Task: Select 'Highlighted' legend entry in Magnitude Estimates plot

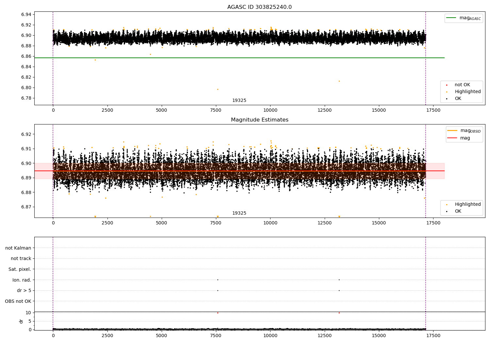Action: pyautogui.click(x=467, y=204)
